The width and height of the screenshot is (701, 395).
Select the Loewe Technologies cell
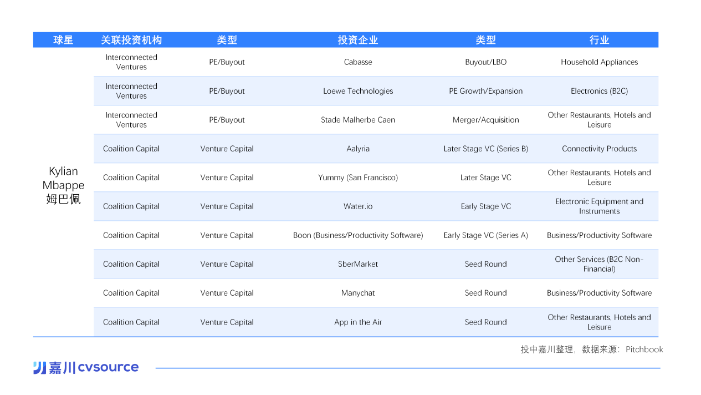coord(358,91)
